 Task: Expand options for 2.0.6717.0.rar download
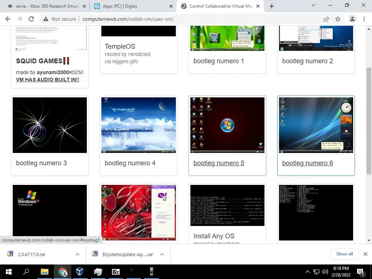tap(77, 254)
